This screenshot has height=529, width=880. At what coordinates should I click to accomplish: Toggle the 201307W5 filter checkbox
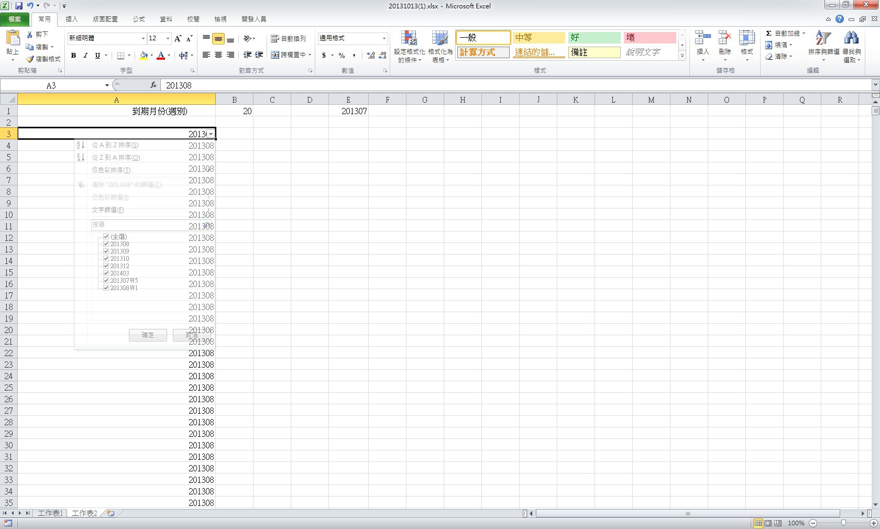(106, 281)
